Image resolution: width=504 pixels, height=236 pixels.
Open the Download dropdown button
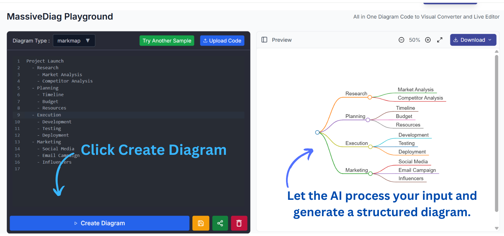473,40
